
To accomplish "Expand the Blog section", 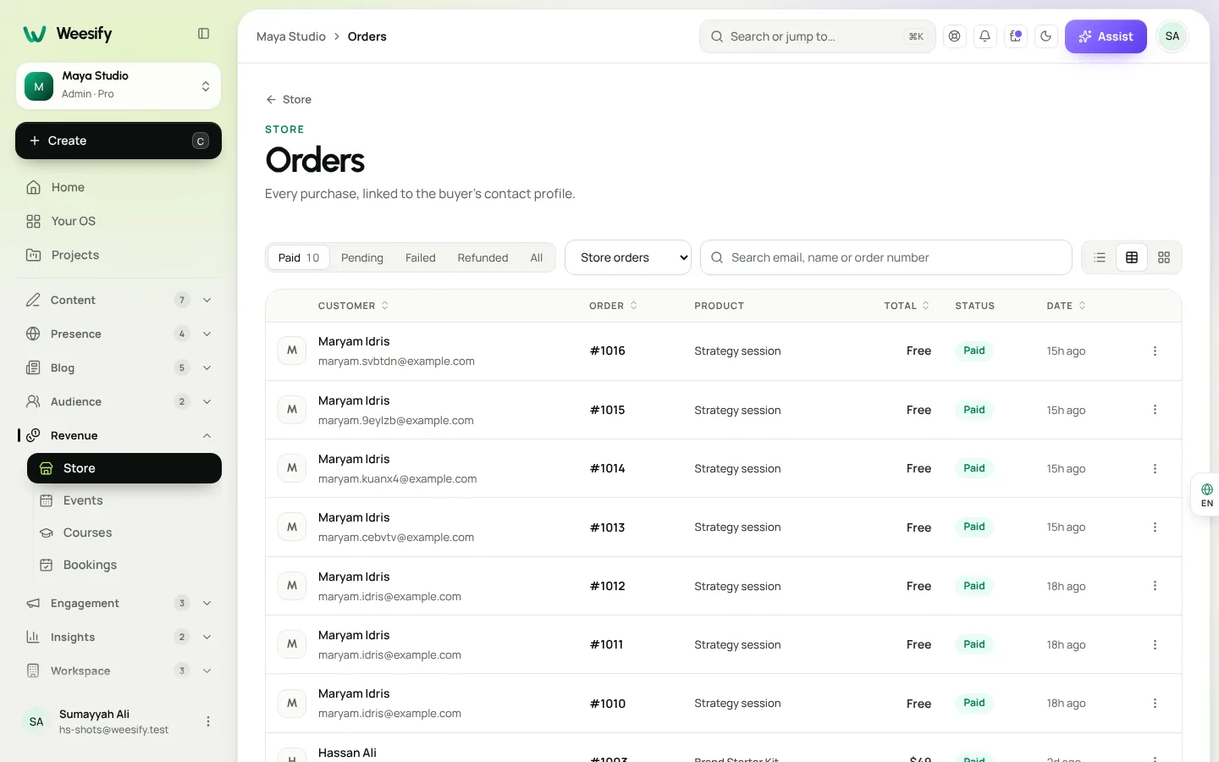I will (x=119, y=367).
